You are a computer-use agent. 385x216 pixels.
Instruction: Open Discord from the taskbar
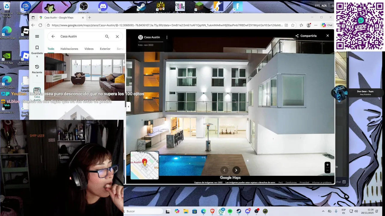coord(248,211)
